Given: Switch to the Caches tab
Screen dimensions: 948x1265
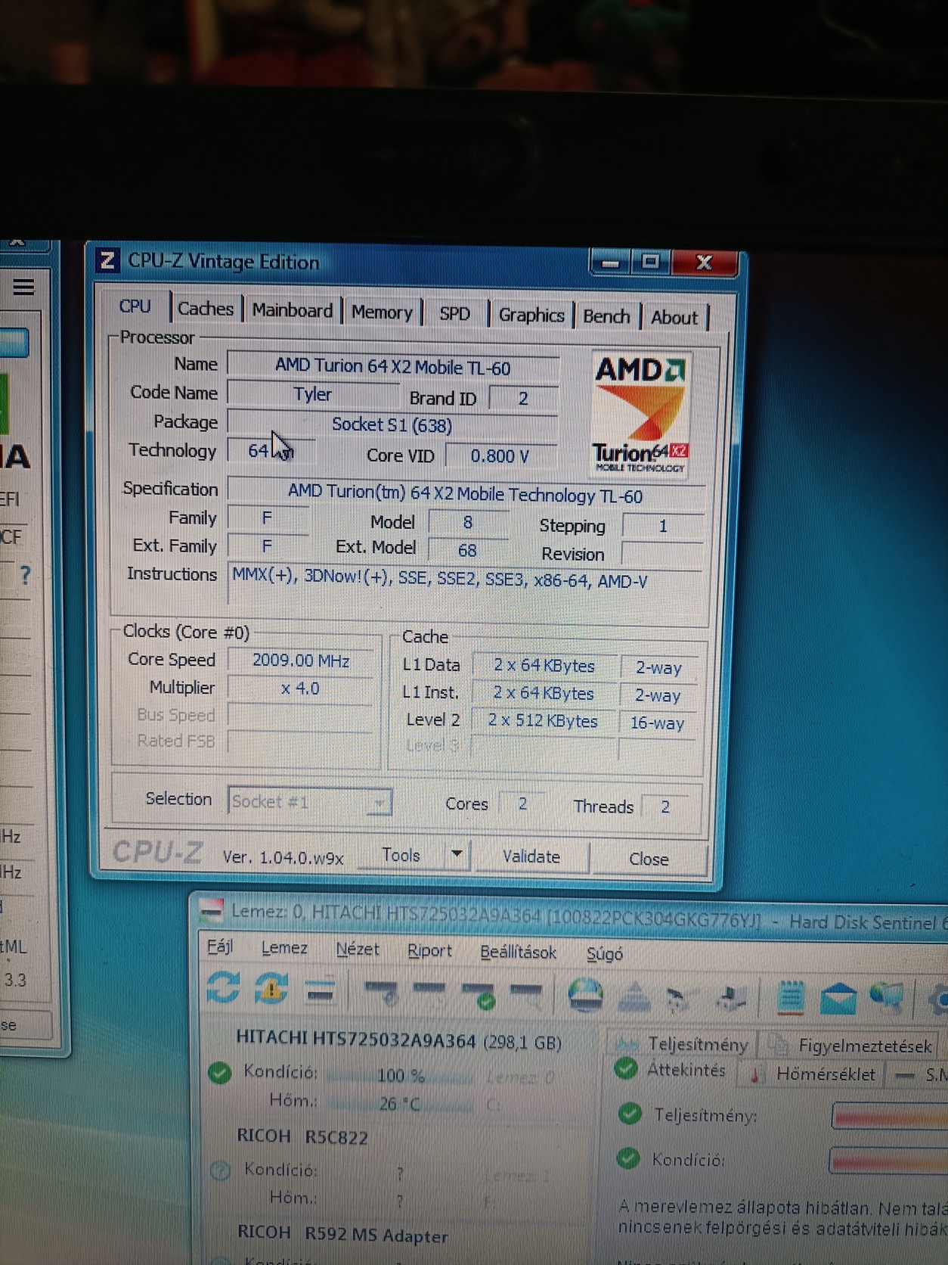Looking at the screenshot, I should pos(206,309).
